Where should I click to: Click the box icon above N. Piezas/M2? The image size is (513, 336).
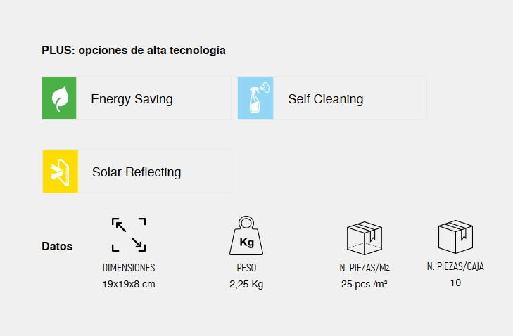pyautogui.click(x=364, y=238)
